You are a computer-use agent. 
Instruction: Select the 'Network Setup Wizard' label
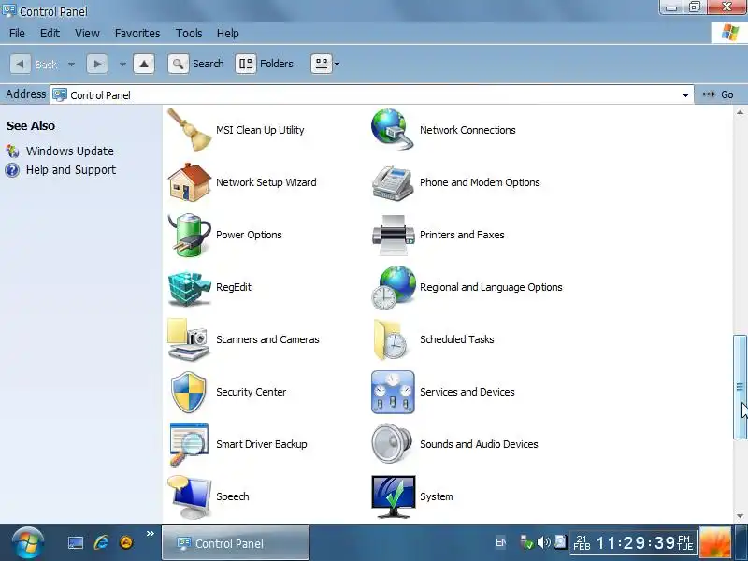tap(266, 182)
